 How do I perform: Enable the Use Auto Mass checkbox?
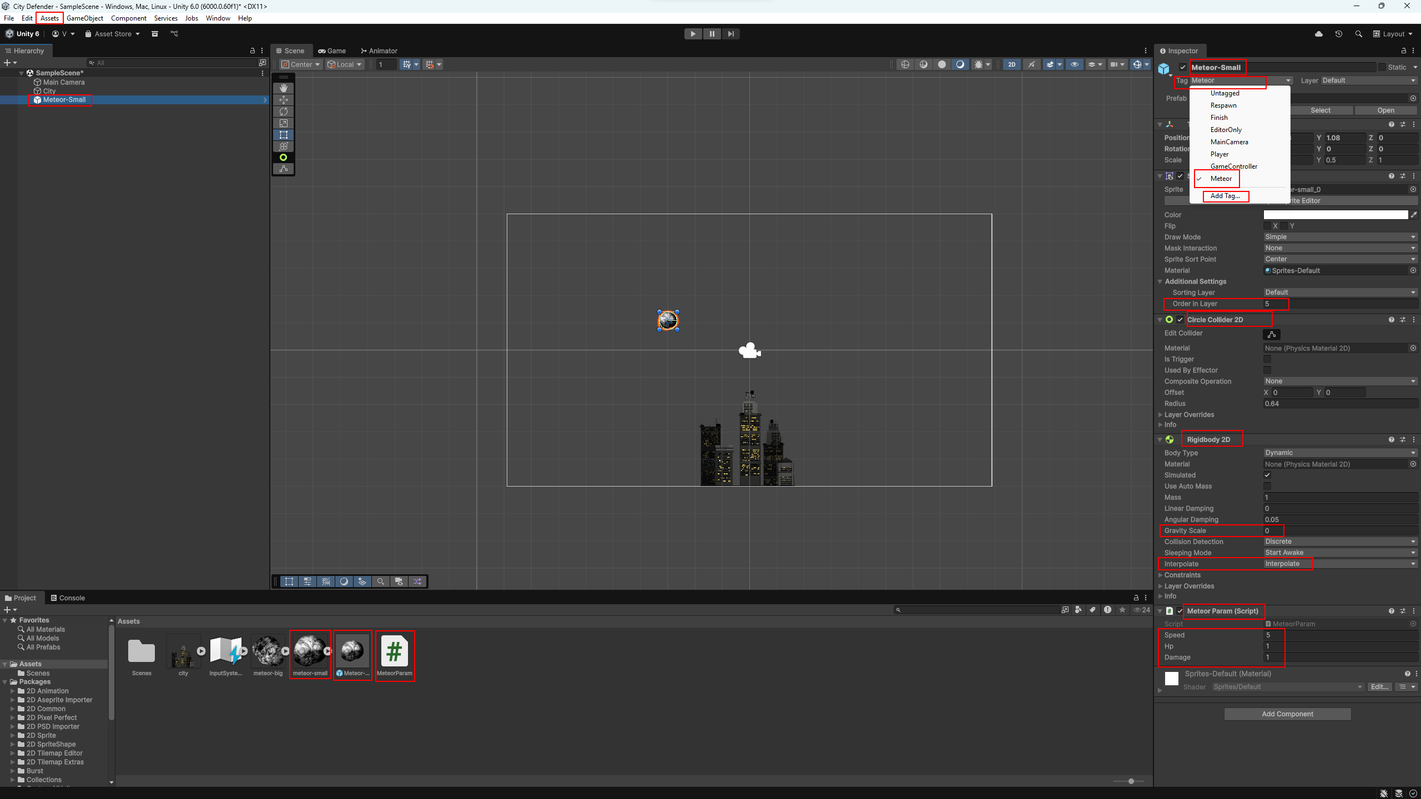point(1267,486)
